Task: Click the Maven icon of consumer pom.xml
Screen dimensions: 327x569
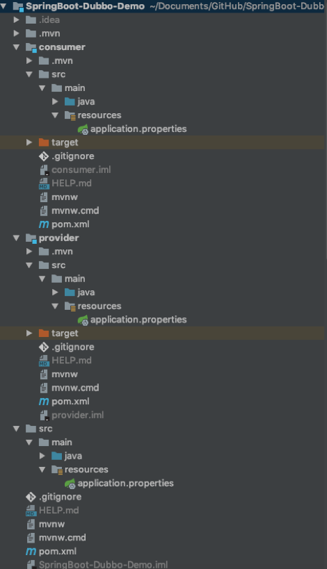Action: (44, 224)
